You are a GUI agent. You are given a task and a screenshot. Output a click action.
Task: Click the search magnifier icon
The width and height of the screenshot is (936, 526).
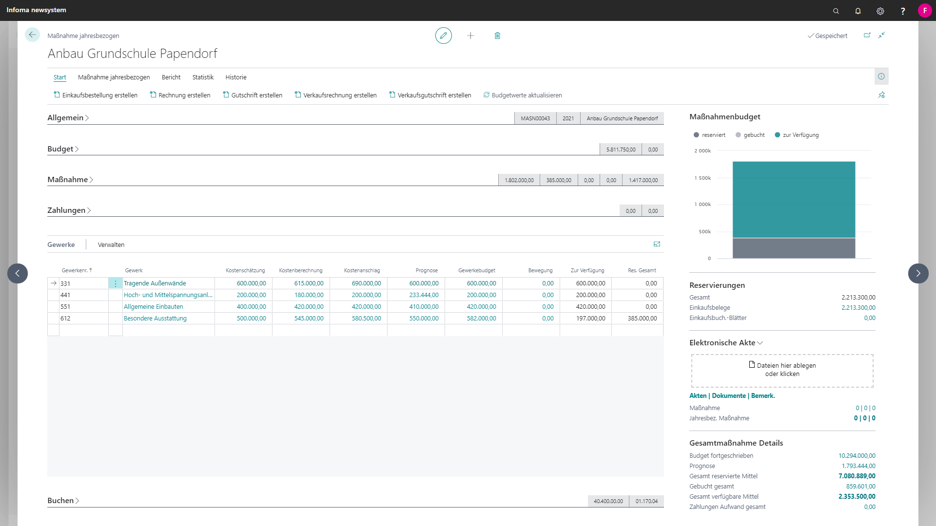click(x=836, y=11)
